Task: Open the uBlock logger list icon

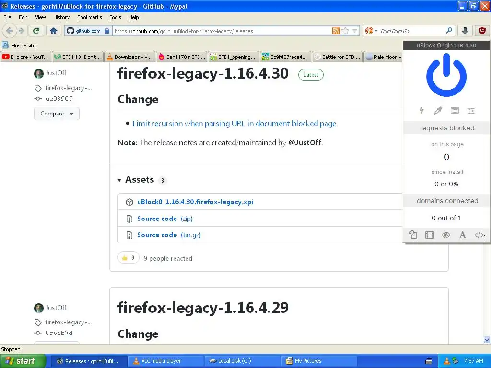Action: pos(455,111)
